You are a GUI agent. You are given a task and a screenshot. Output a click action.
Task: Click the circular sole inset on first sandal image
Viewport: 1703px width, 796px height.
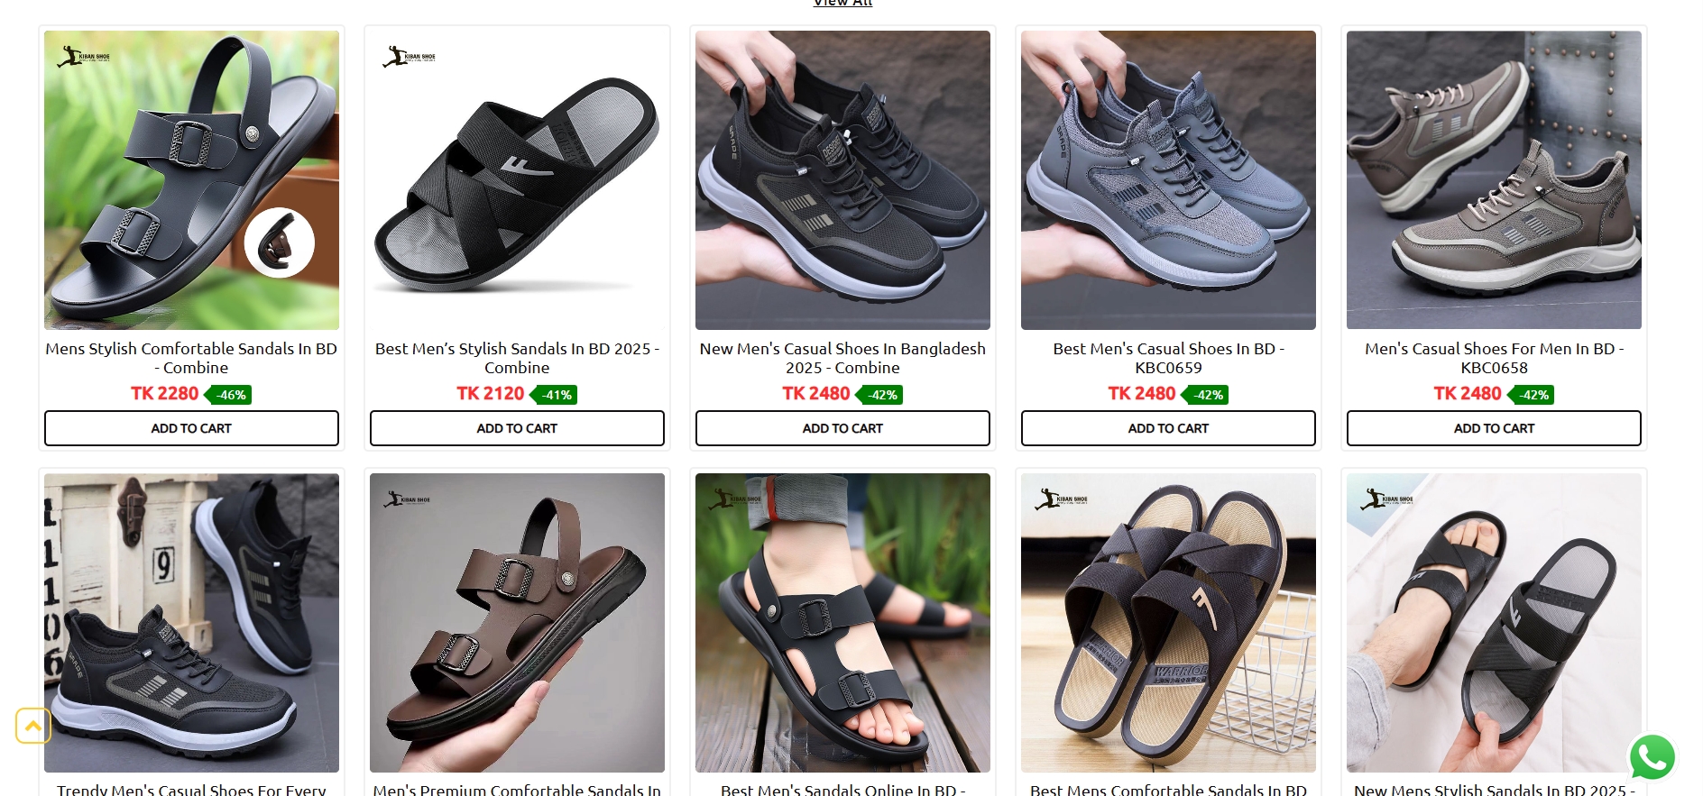(x=280, y=242)
